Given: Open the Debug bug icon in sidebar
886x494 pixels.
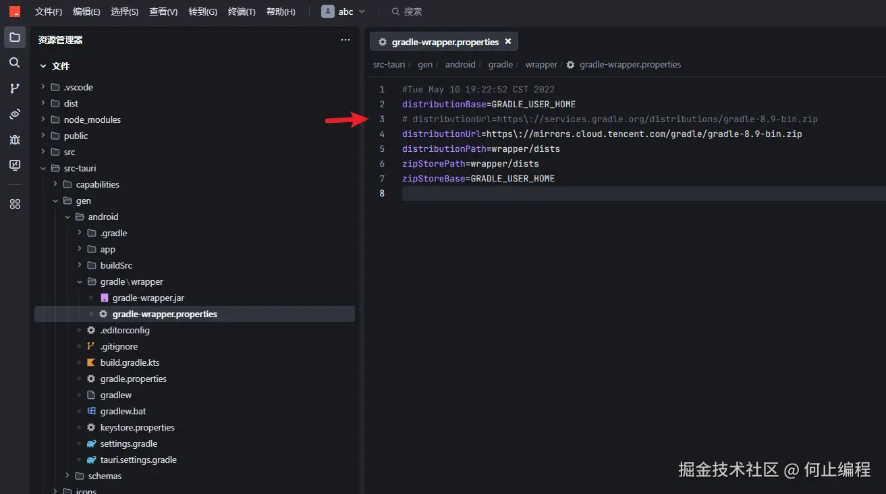Looking at the screenshot, I should click(15, 140).
